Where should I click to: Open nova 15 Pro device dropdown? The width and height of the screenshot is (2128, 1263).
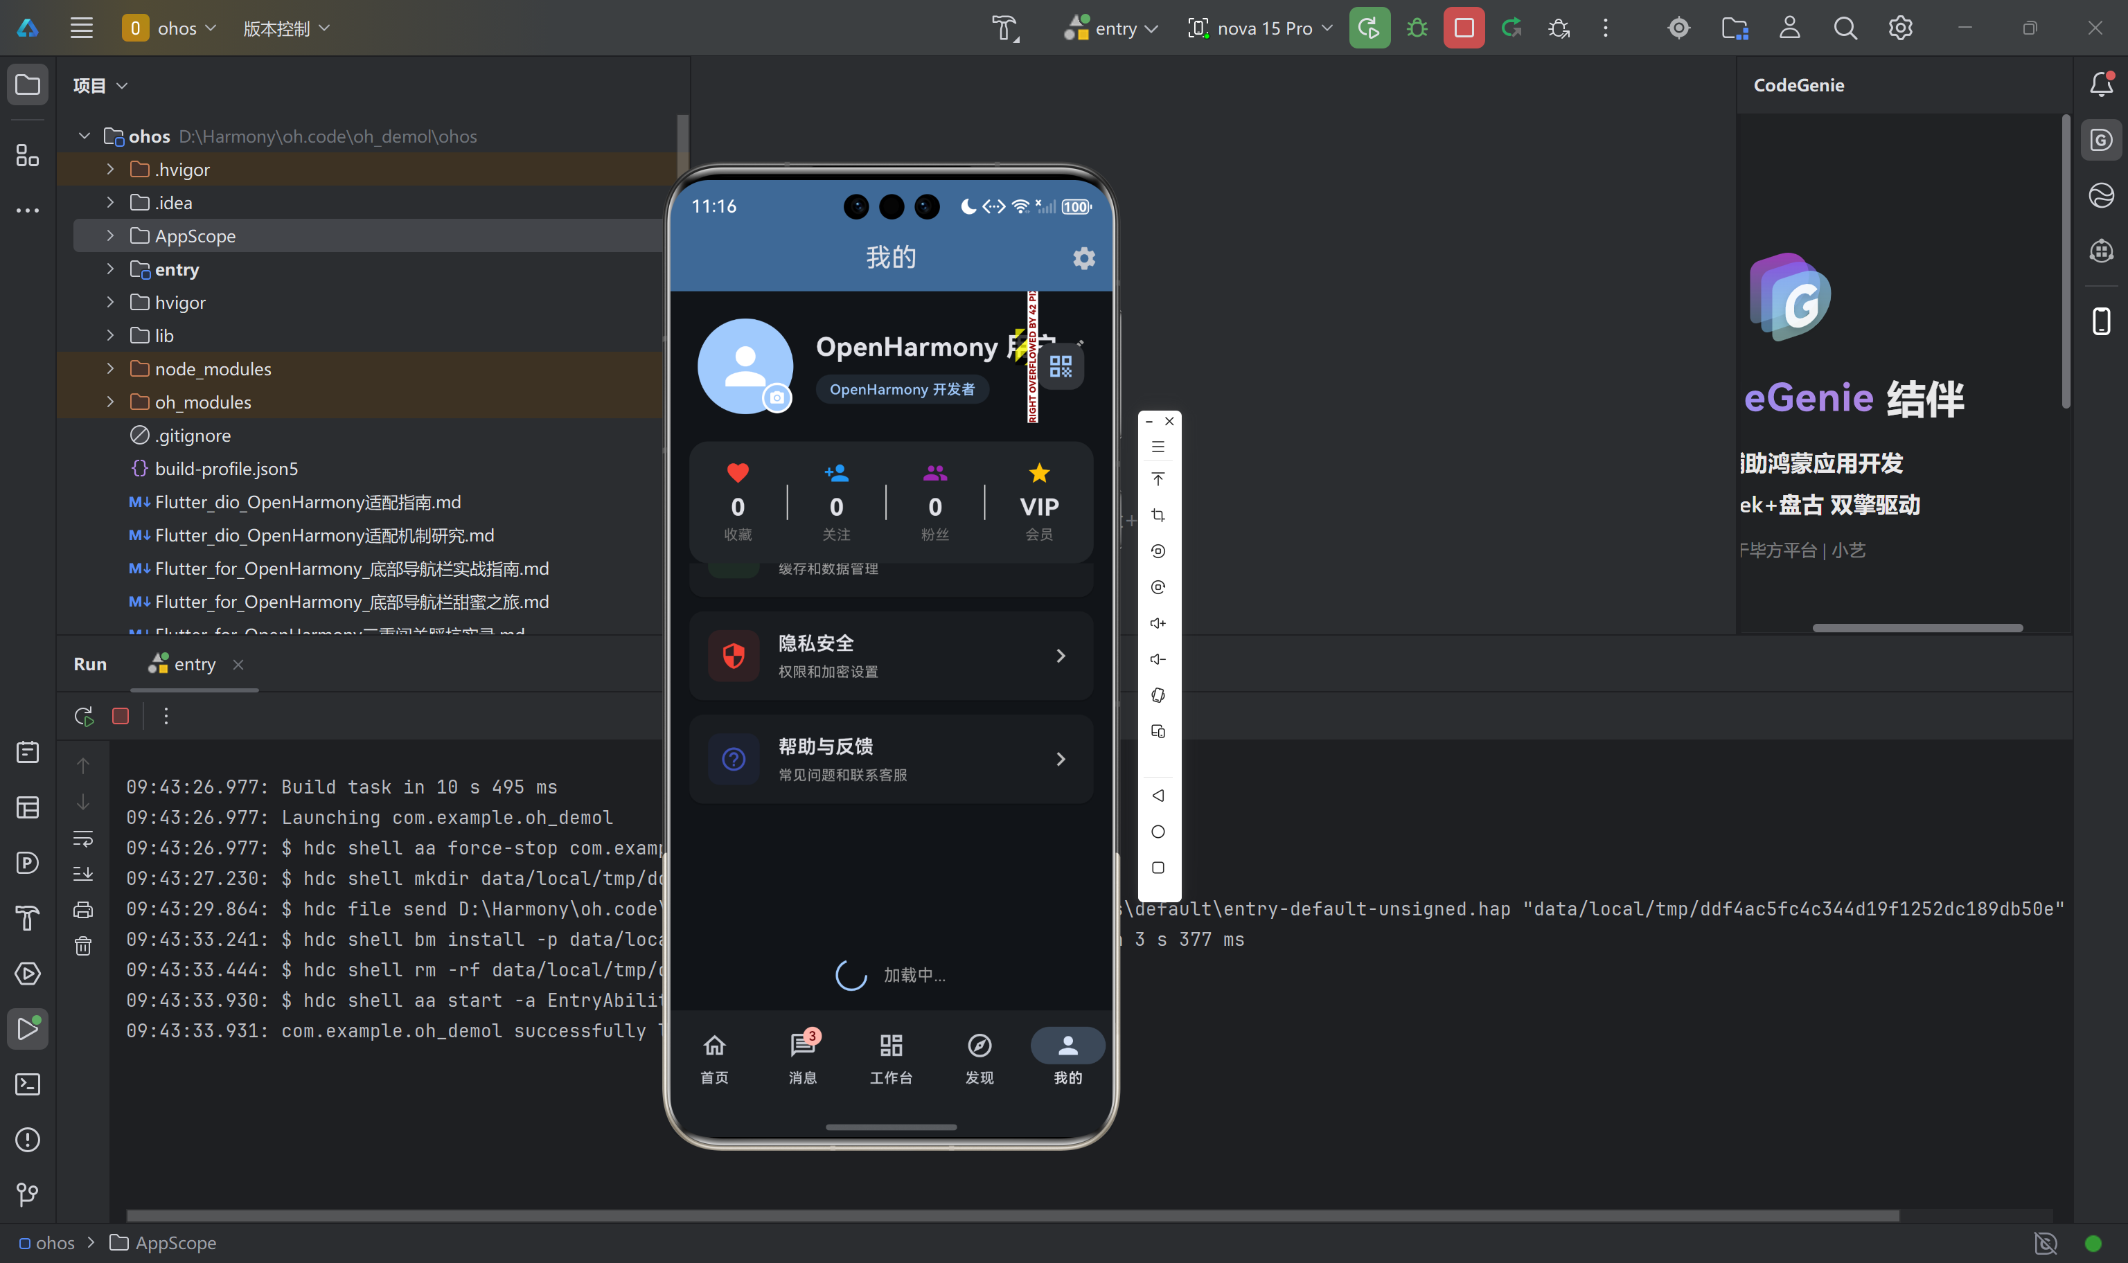pyautogui.click(x=1261, y=28)
